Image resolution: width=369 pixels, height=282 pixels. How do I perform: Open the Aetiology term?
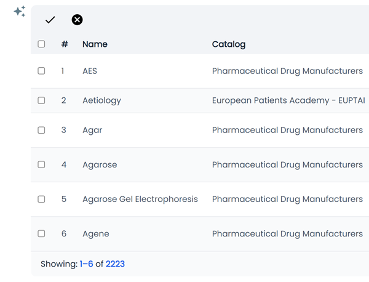tap(101, 100)
